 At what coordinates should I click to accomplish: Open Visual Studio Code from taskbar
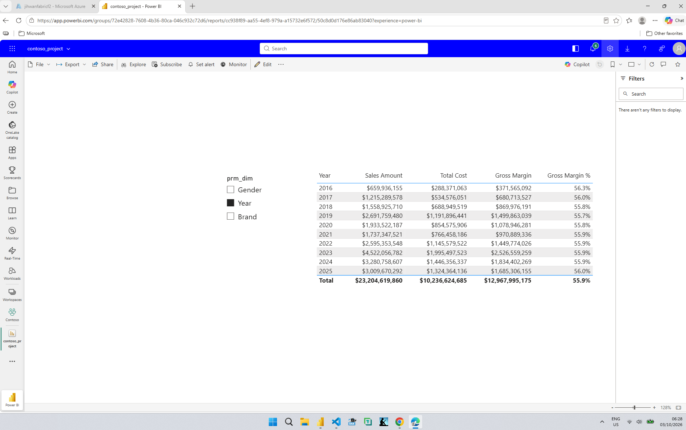click(336, 421)
